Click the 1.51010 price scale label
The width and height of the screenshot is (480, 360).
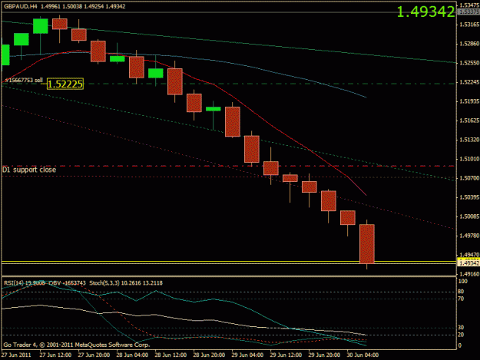coord(469,159)
